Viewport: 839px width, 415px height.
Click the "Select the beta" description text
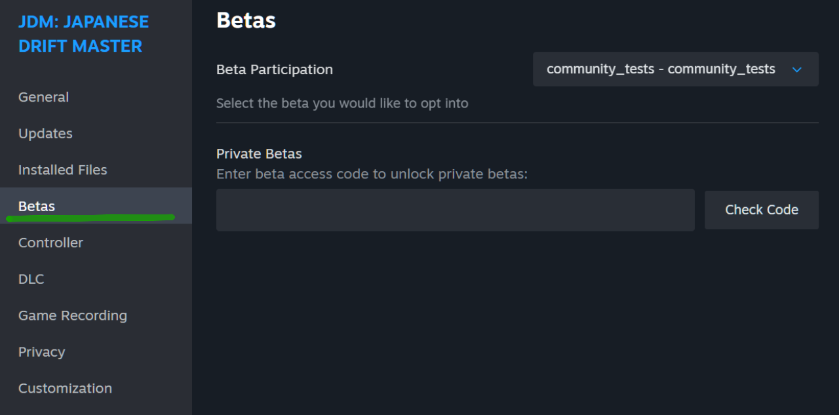342,104
